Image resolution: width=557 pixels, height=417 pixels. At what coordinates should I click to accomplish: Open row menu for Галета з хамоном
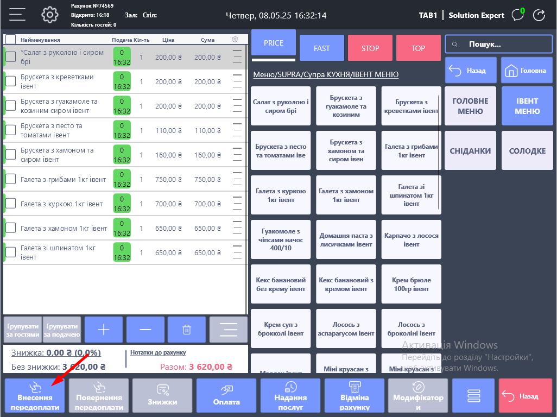point(237,228)
